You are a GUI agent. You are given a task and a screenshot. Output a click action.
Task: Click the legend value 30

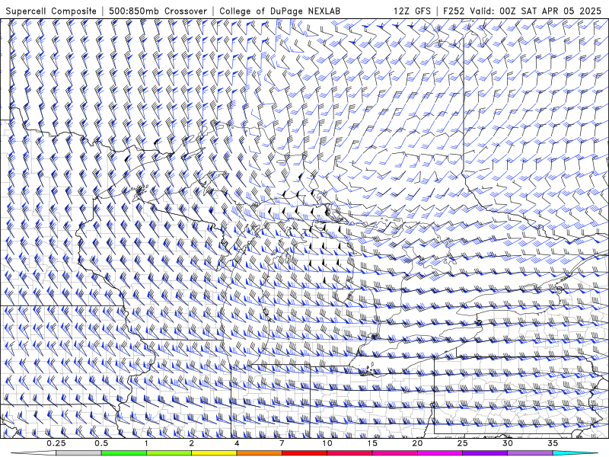click(507, 443)
